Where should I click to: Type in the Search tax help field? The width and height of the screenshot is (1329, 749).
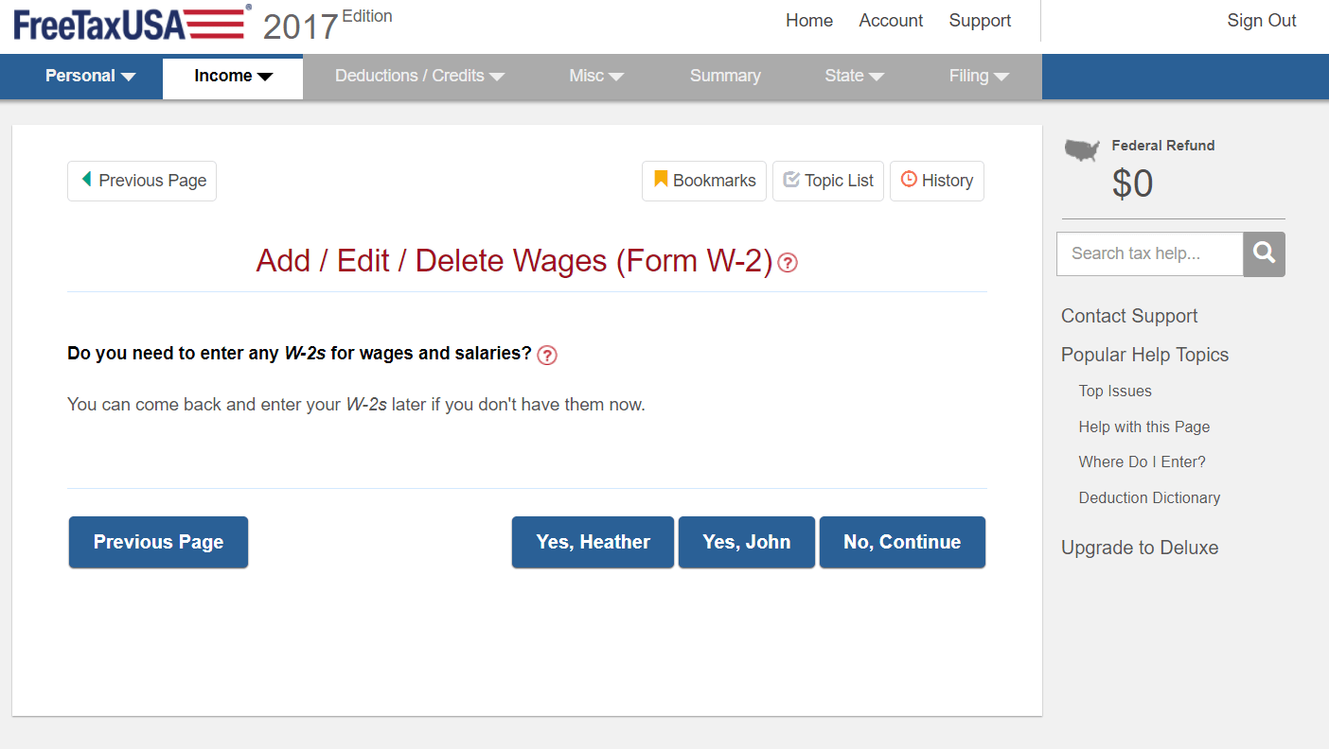pos(1149,253)
